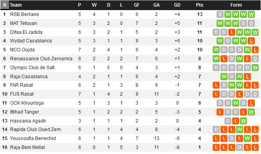The width and height of the screenshot is (261, 154).
Task: Click the orange L badge in Difaa El Jadida's form
Action: [x=232, y=32]
